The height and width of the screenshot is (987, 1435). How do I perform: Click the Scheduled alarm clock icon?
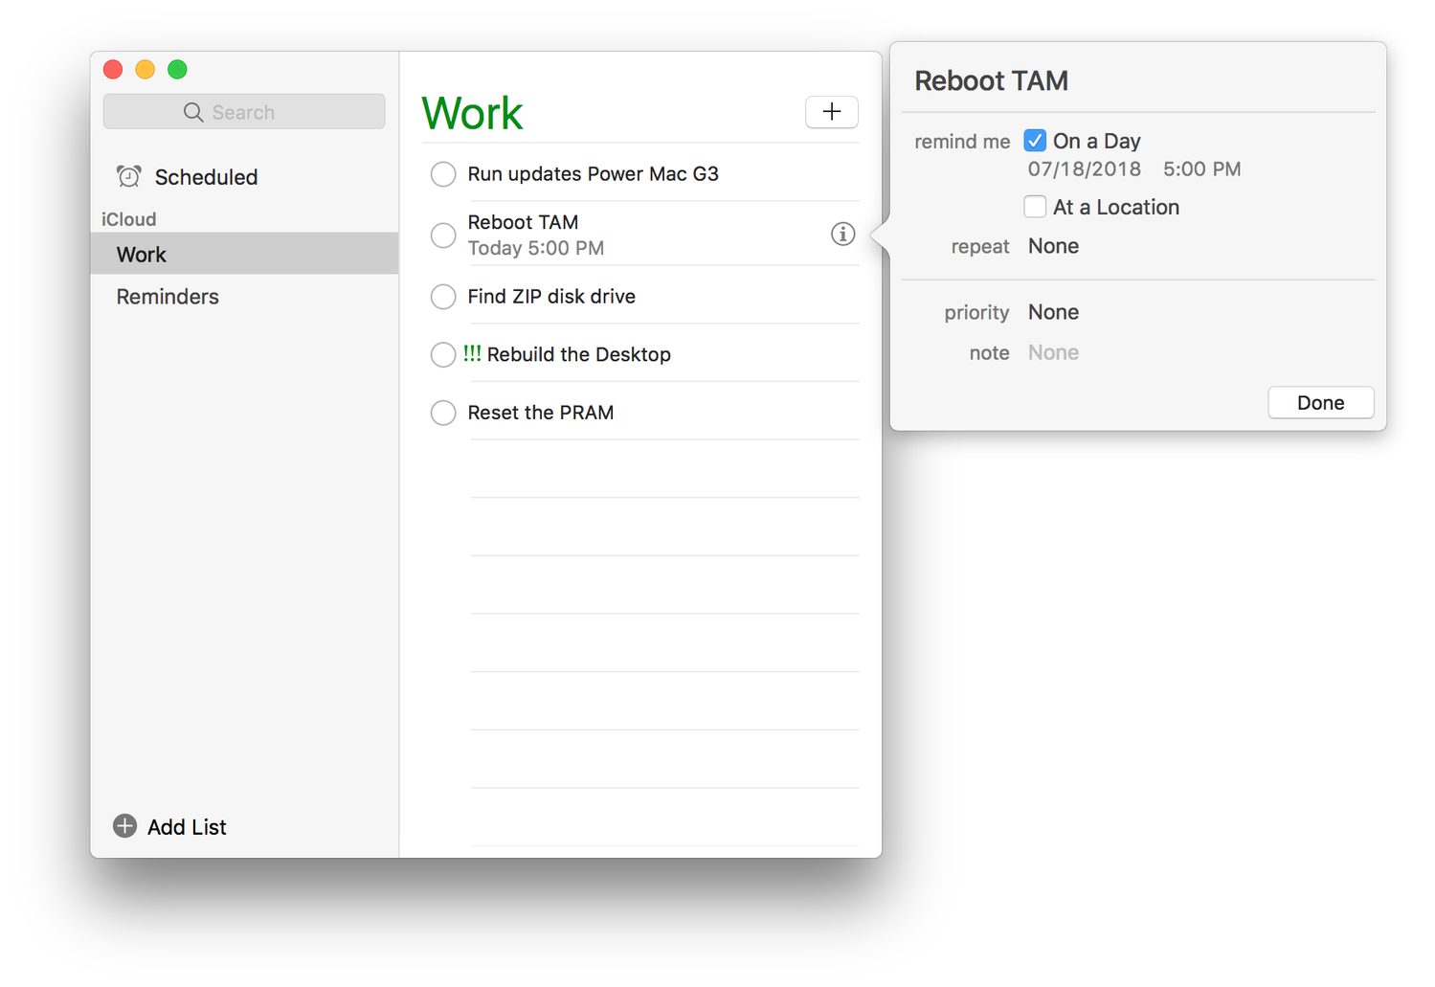tap(129, 176)
